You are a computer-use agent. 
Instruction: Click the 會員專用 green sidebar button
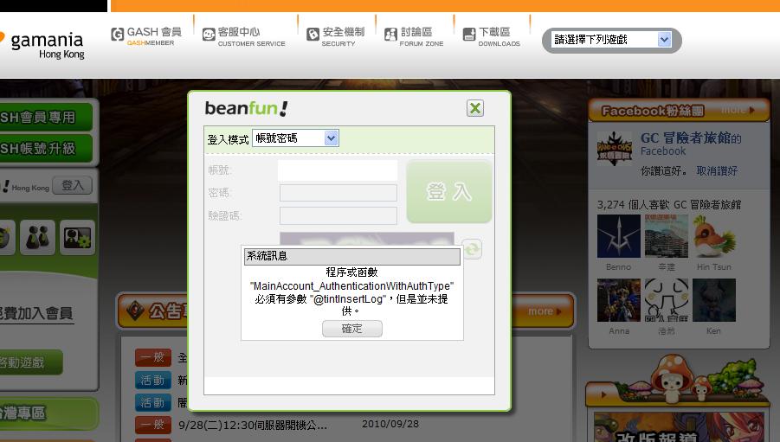[x=46, y=118]
